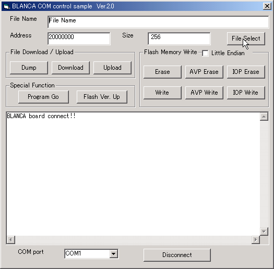Click the log text area
274x269 pixels.
click(133, 174)
